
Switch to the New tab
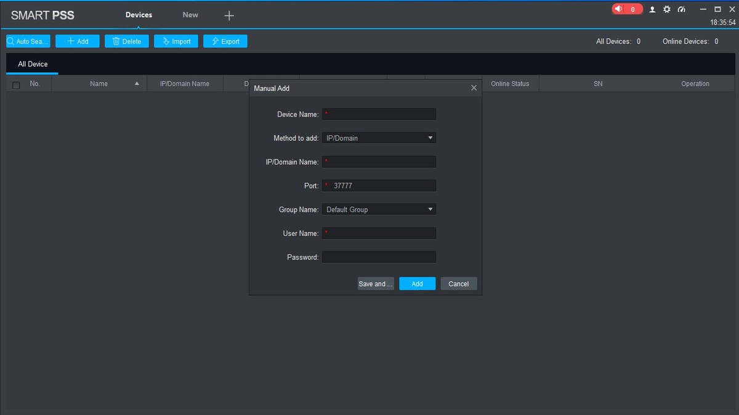[190, 15]
